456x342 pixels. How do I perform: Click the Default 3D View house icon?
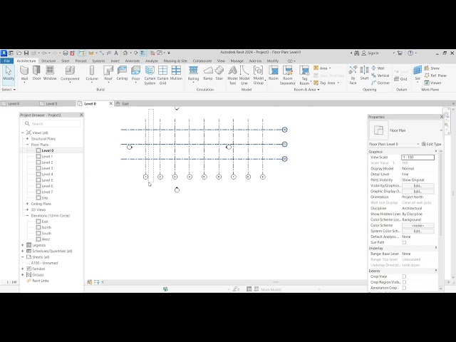(125, 53)
